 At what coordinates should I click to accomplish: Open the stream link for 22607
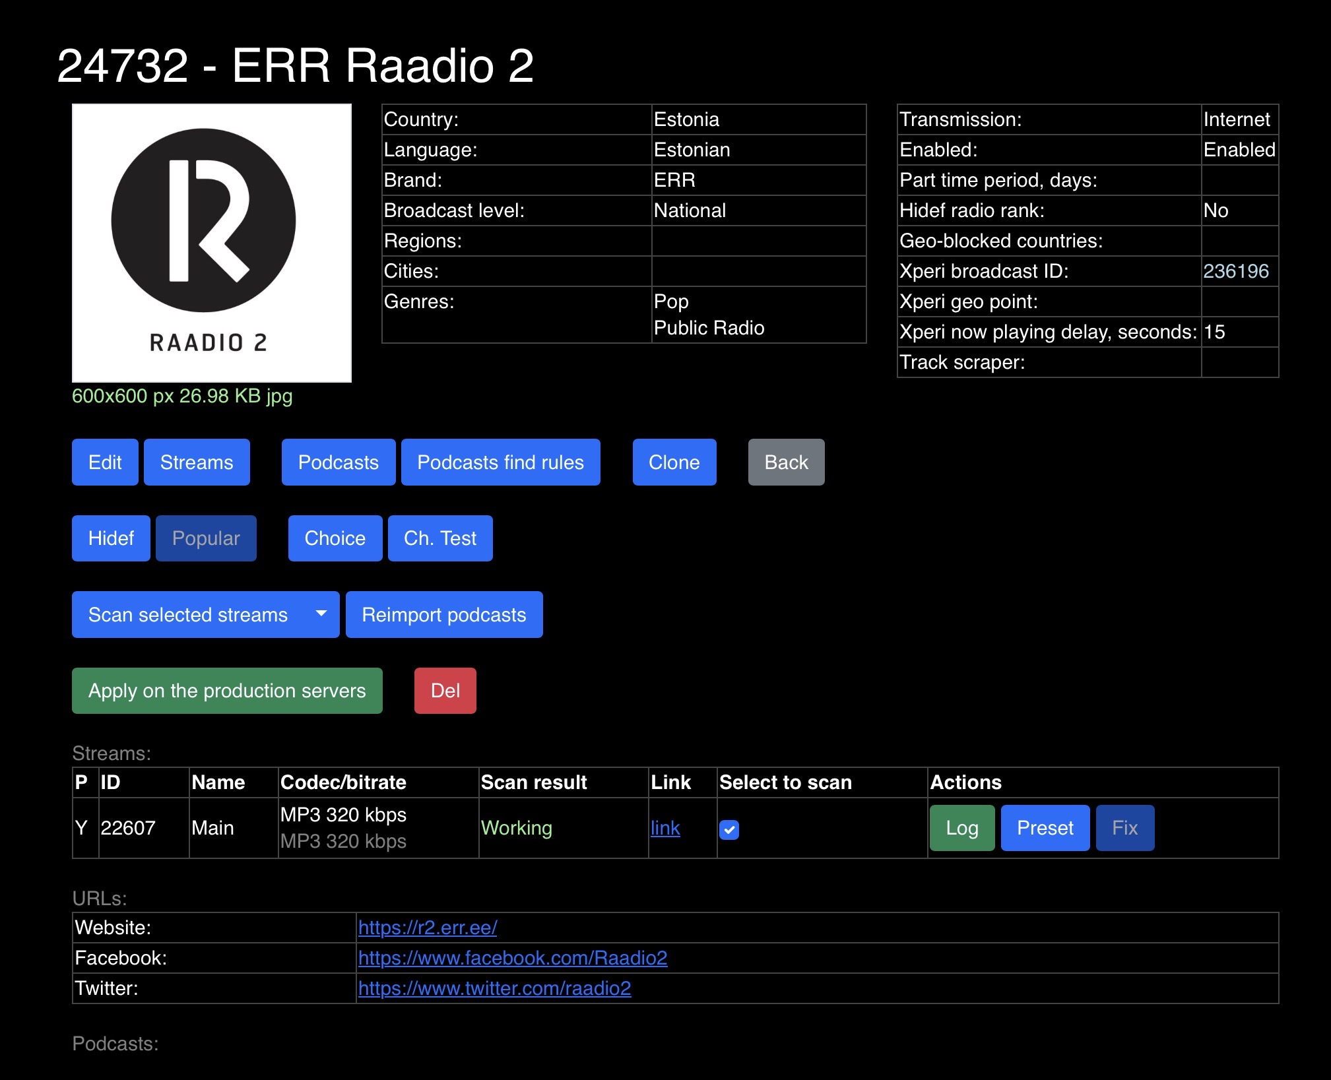665,828
